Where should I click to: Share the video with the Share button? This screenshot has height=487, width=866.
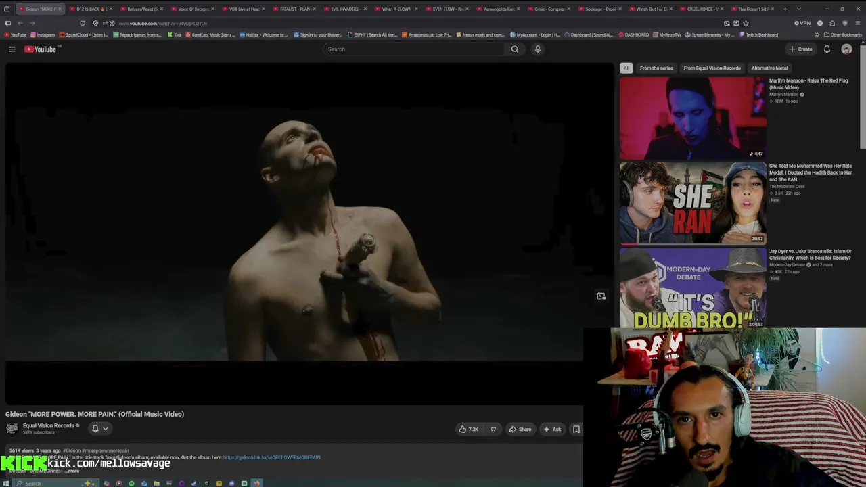tap(520, 429)
